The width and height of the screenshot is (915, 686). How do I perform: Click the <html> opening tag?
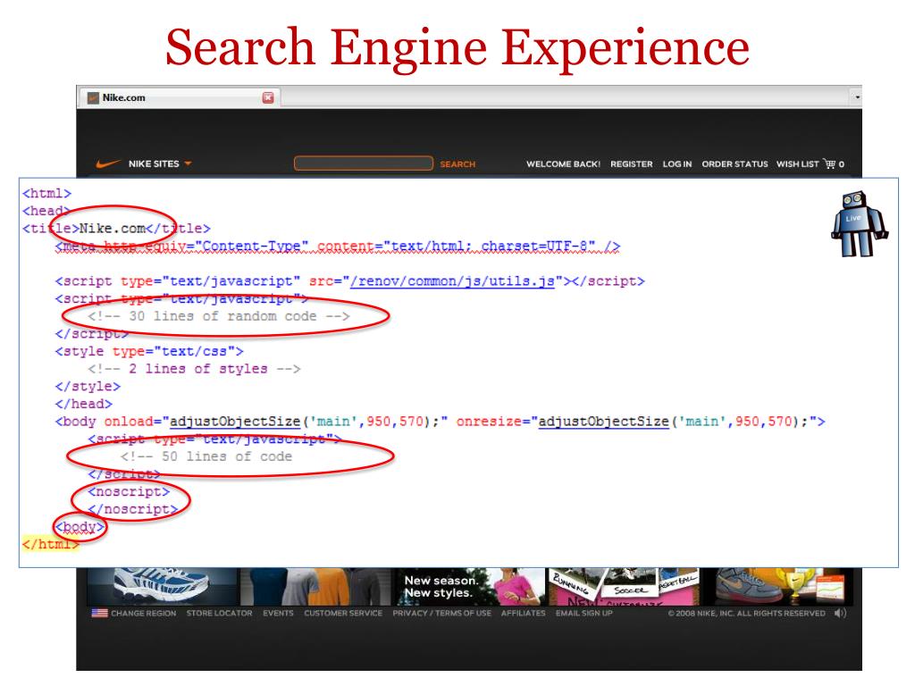(x=46, y=194)
